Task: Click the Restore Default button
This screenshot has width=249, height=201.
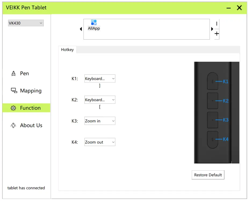Action: point(208,175)
